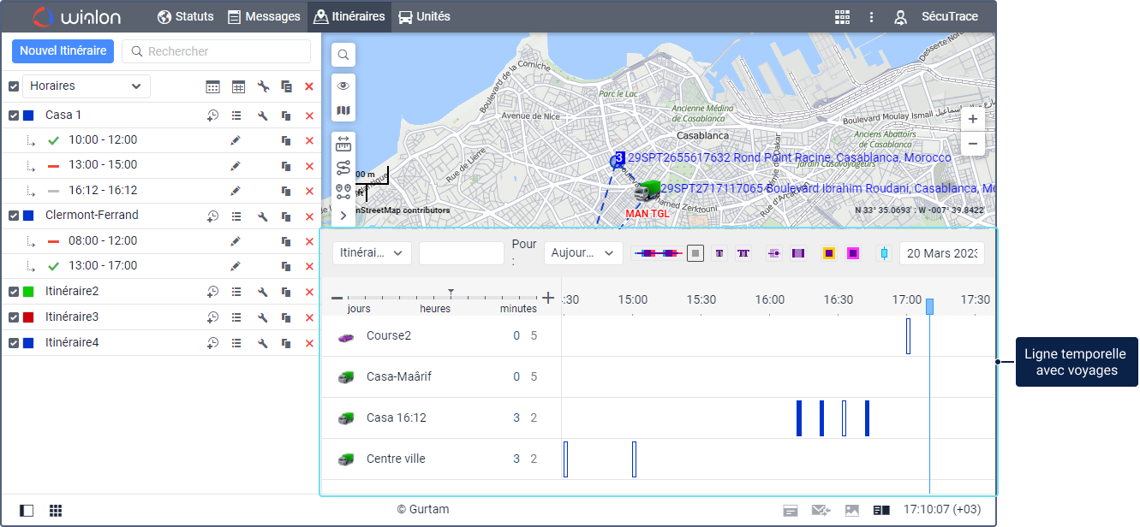Uncheck the Itinéraire2 checkbox
1140x527 pixels.
[x=14, y=292]
